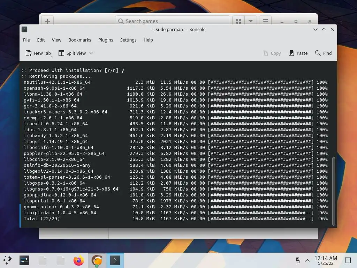
Task: Click the libhandy-1.6.2-1-x86_64 text
Action: (x=55, y=136)
